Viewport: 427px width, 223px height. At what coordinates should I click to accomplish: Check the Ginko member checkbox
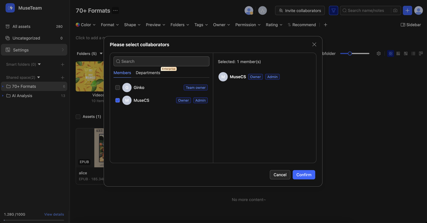click(117, 87)
